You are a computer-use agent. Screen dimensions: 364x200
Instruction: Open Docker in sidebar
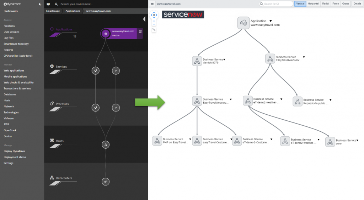tap(8, 136)
